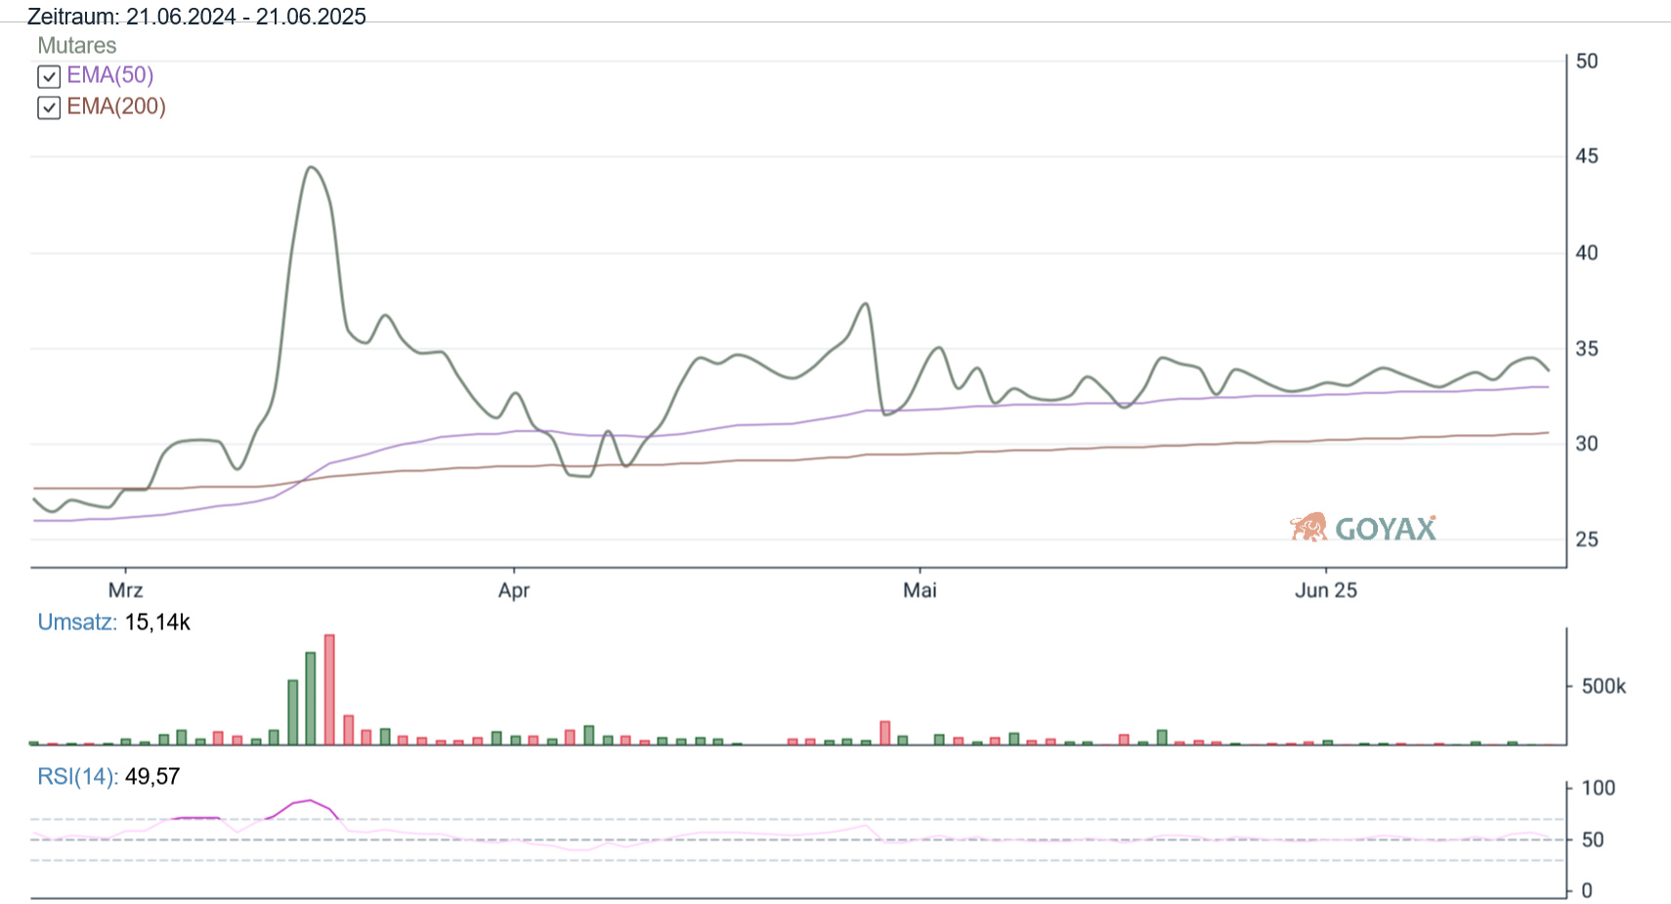Click the price peak near 45
Image resolution: width=1671 pixels, height=904 pixels.
[x=311, y=167]
